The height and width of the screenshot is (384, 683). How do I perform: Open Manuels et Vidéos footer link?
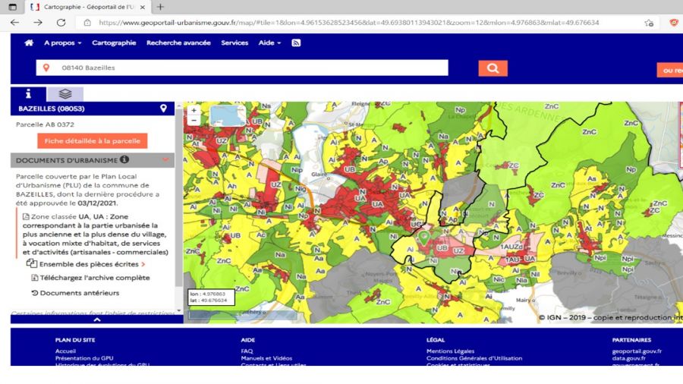coord(266,358)
